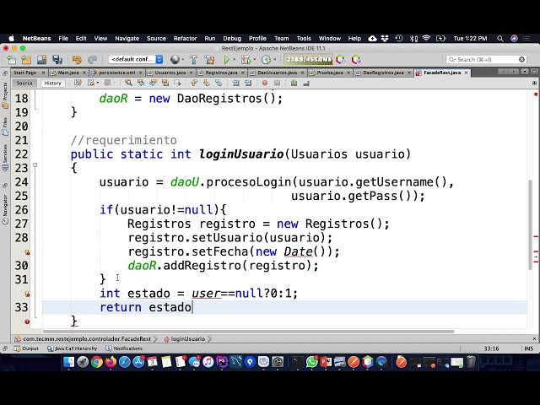Click the Build Project hammer icon
The height and width of the screenshot is (405, 540).
pyautogui.click(x=193, y=60)
